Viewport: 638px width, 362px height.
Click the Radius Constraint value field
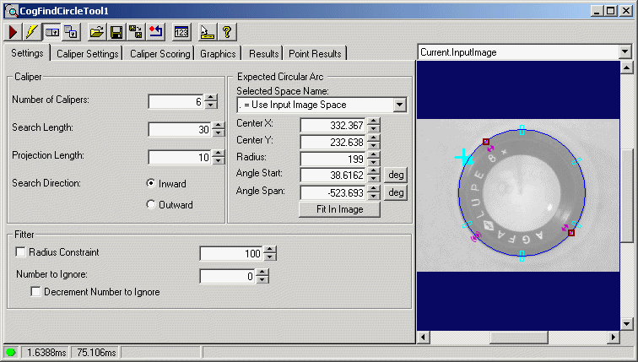[232, 253]
